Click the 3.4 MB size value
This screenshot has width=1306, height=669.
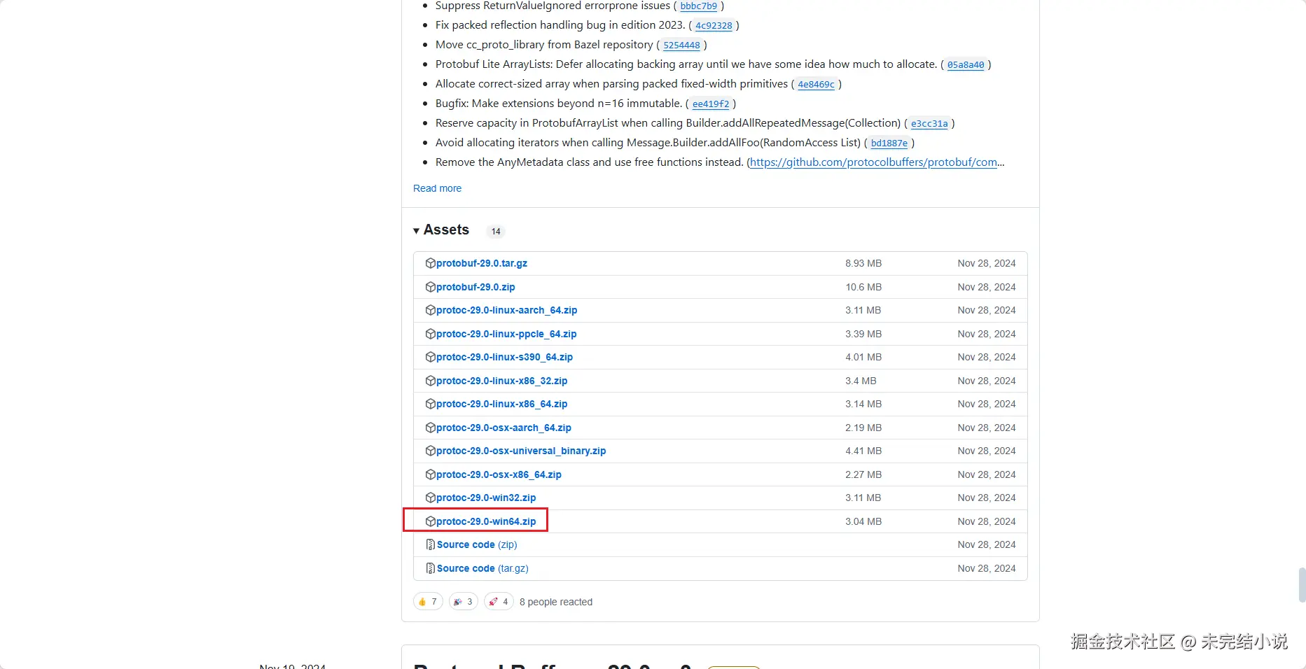[x=861, y=381]
